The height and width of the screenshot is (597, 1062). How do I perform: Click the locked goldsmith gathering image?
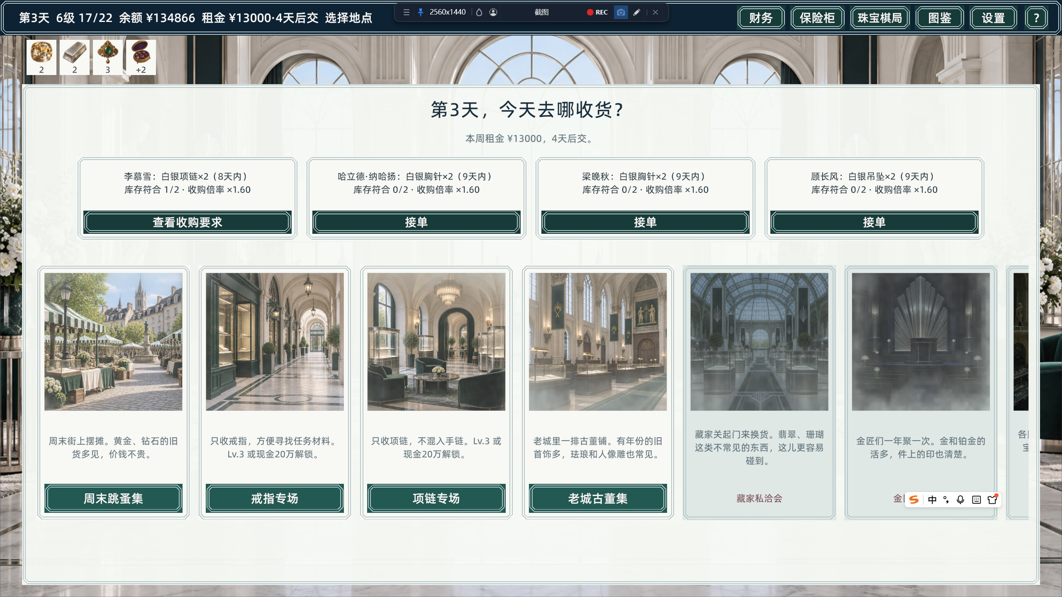point(921,342)
